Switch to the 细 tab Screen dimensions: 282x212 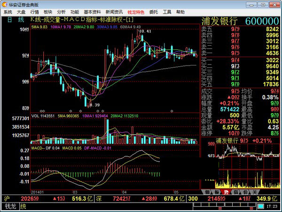click(207, 192)
